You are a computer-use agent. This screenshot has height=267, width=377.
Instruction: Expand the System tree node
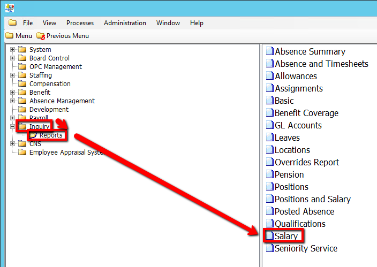pyautogui.click(x=12, y=50)
